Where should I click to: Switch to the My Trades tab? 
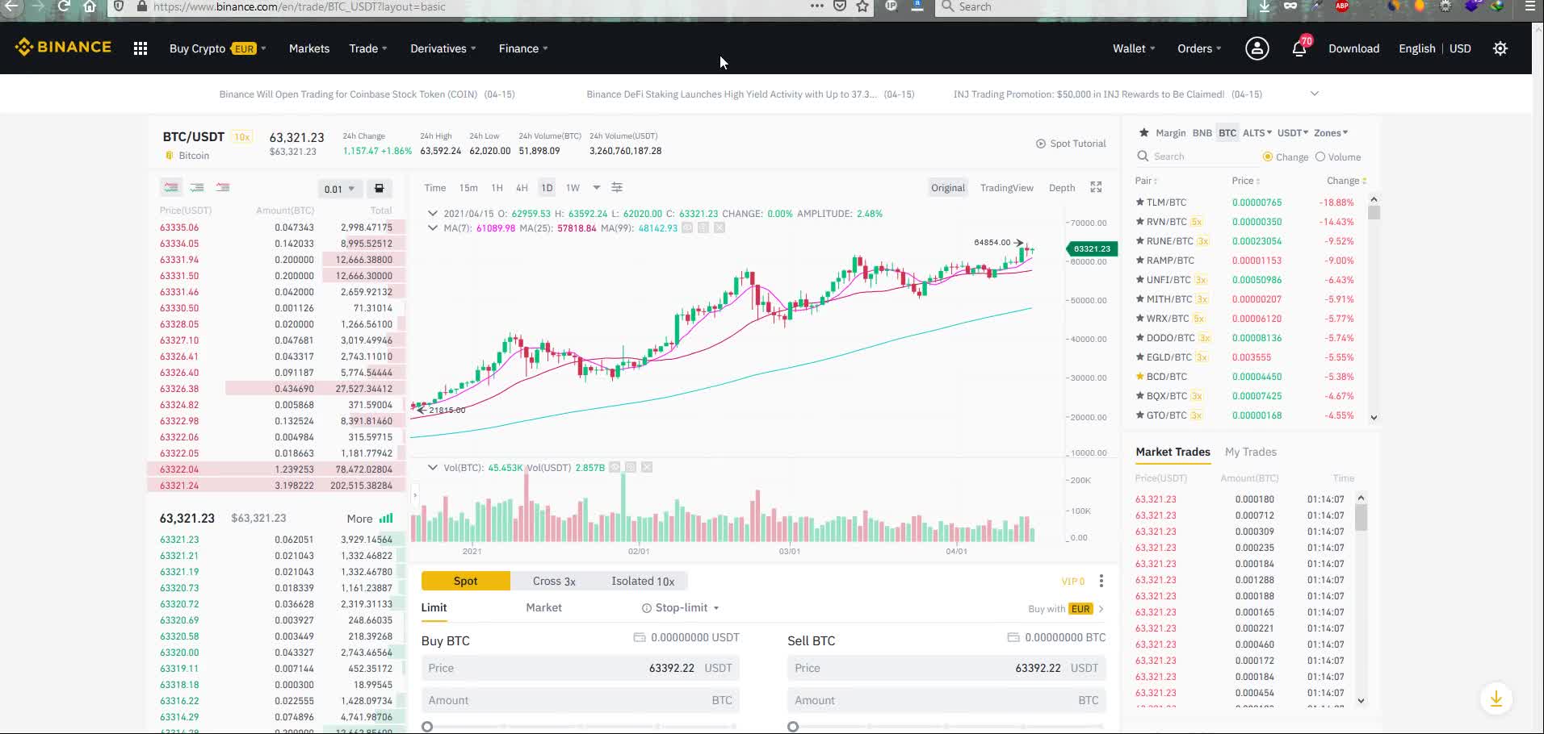[x=1250, y=452]
